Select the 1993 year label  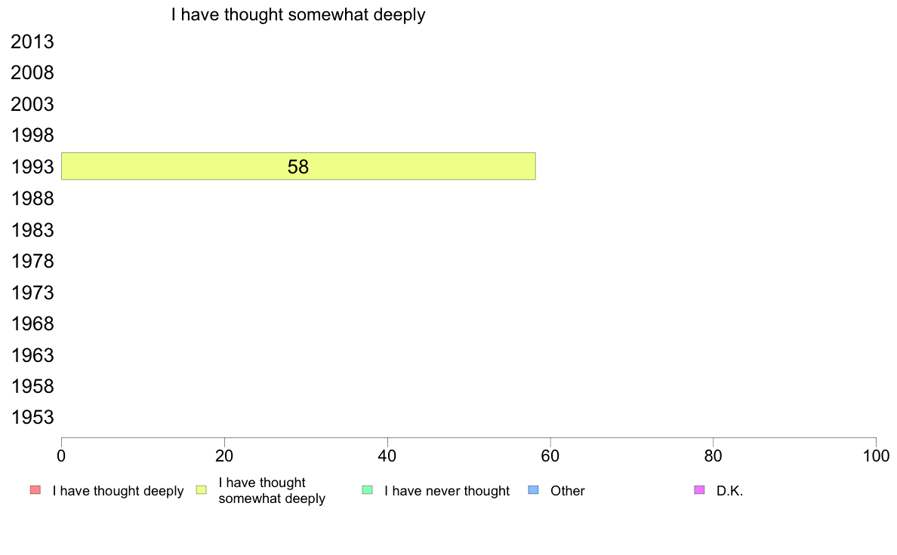pyautogui.click(x=32, y=167)
